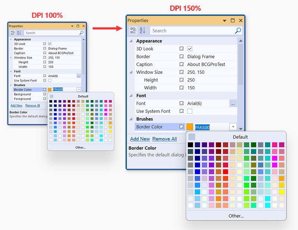The image size is (298, 230).
Task: Click marker icon beside Caption, 100% panel
Action: tap(45, 53)
